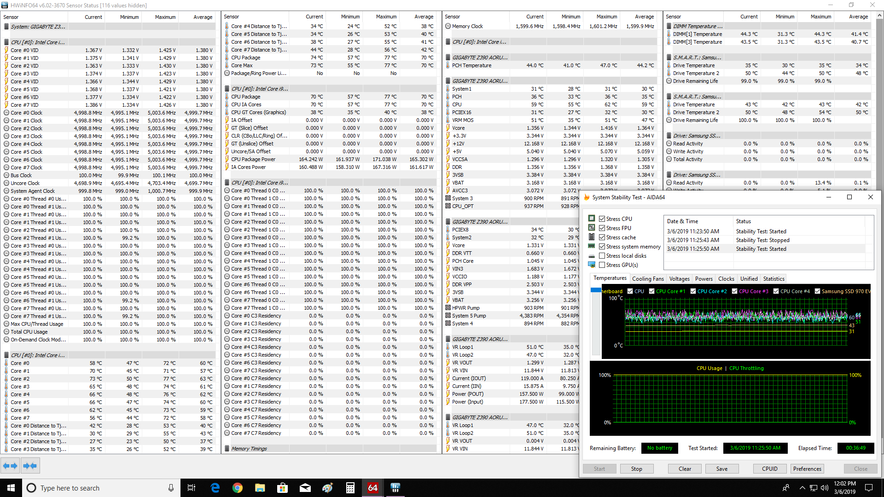Click the cache chip icon beside Stress cache
The image size is (884, 497).
(x=592, y=237)
